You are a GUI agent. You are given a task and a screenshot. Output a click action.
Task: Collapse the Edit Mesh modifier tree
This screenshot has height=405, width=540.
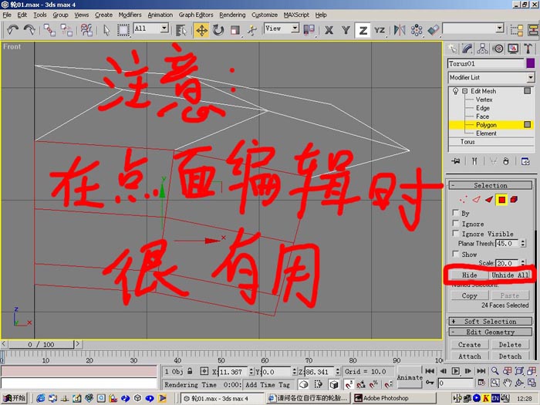tap(464, 91)
